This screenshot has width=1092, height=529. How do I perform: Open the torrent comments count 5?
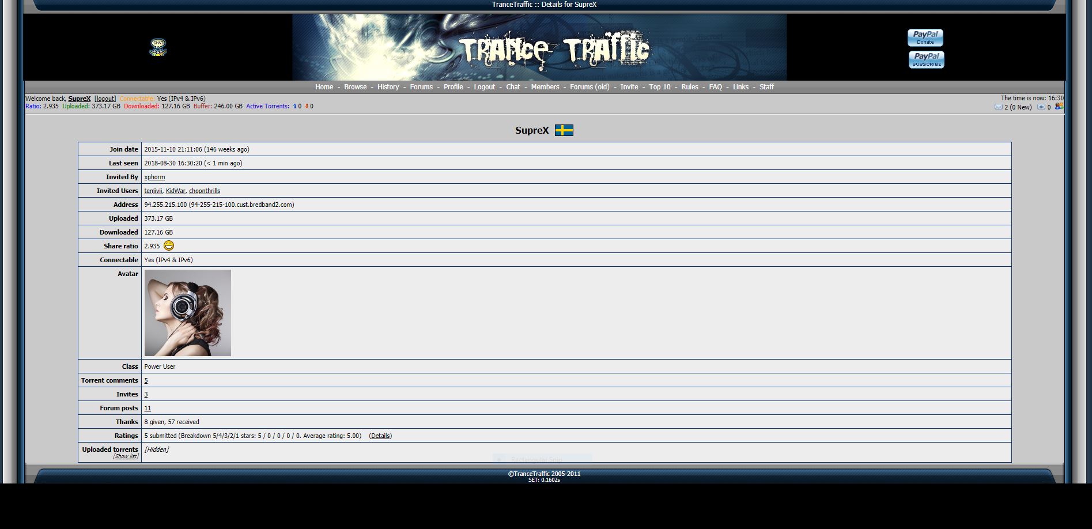(146, 380)
